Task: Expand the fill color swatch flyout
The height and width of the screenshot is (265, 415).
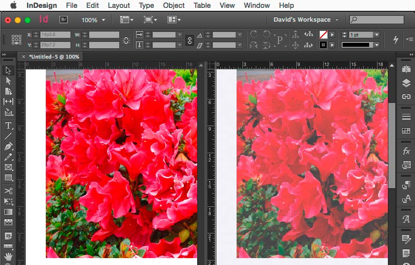Action: [x=332, y=34]
